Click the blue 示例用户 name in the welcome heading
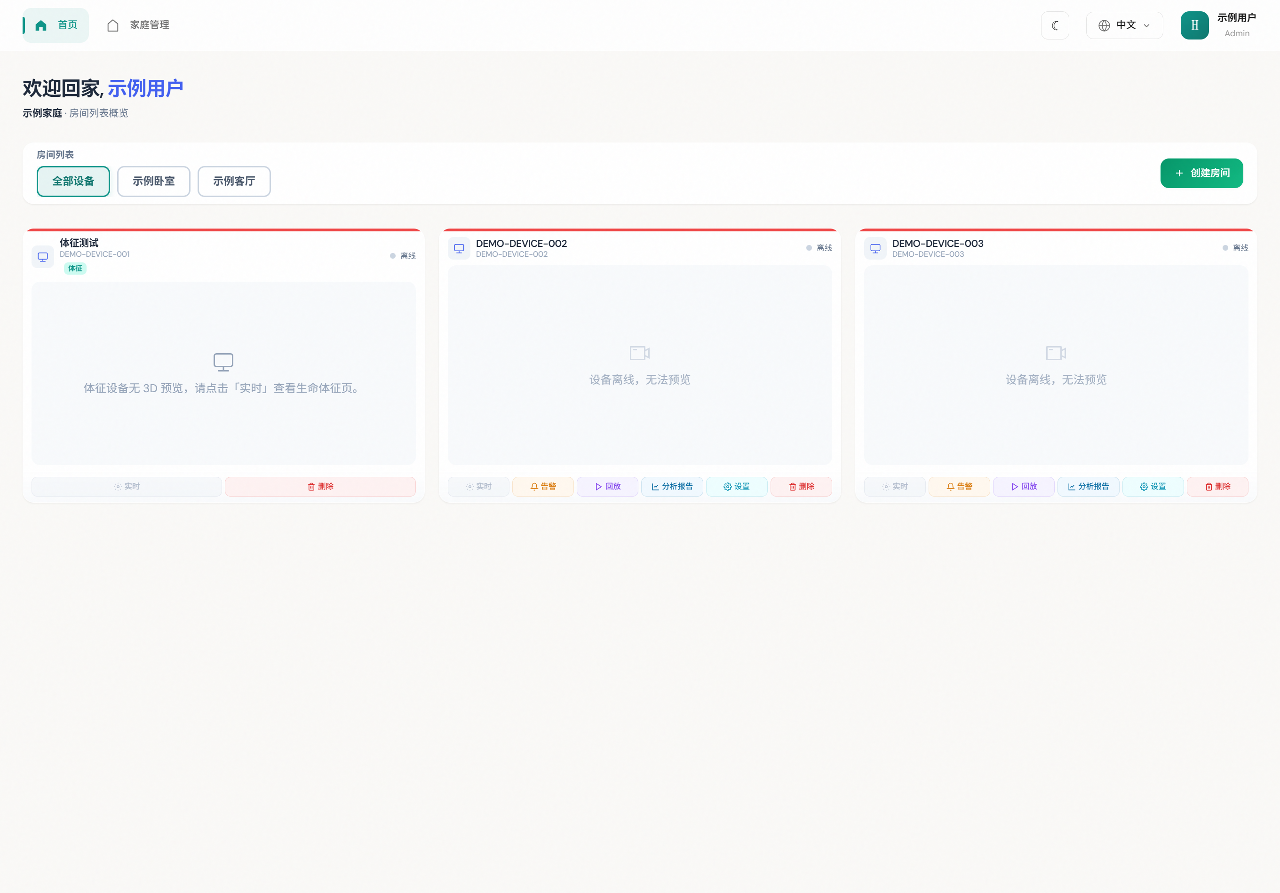 [145, 88]
